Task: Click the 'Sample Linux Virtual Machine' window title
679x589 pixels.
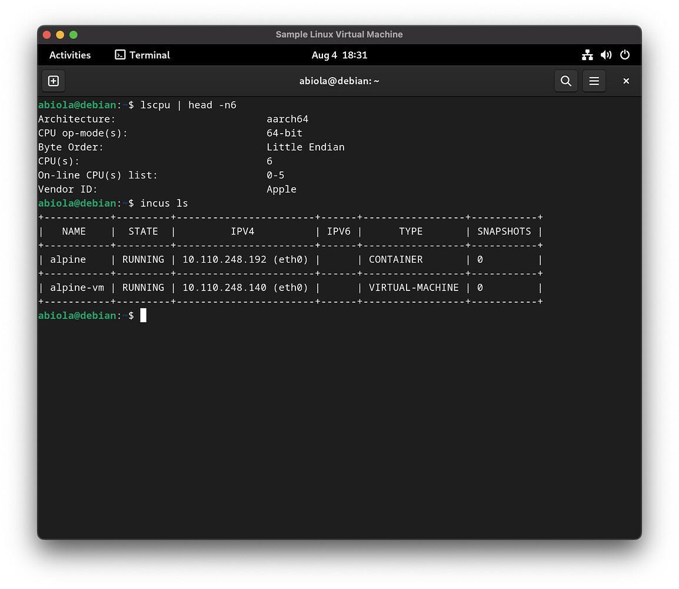Action: click(339, 35)
